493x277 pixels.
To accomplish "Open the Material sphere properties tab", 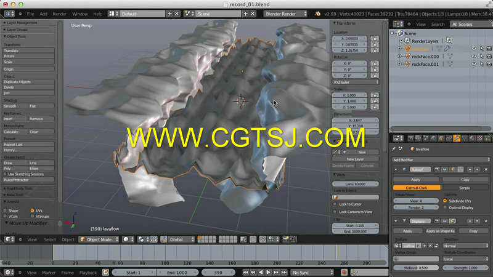I will pos(472,138).
